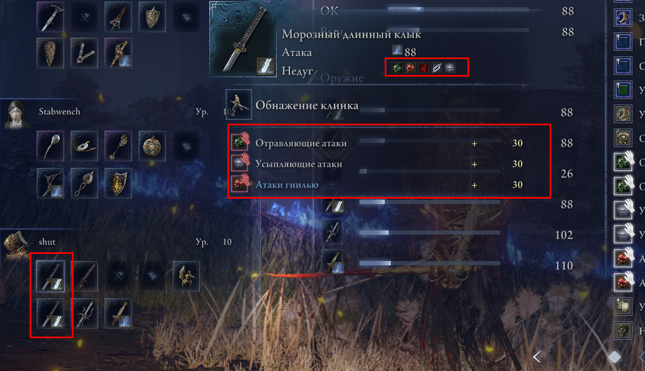Click the skull icon in right sidebar

[x=623, y=330]
